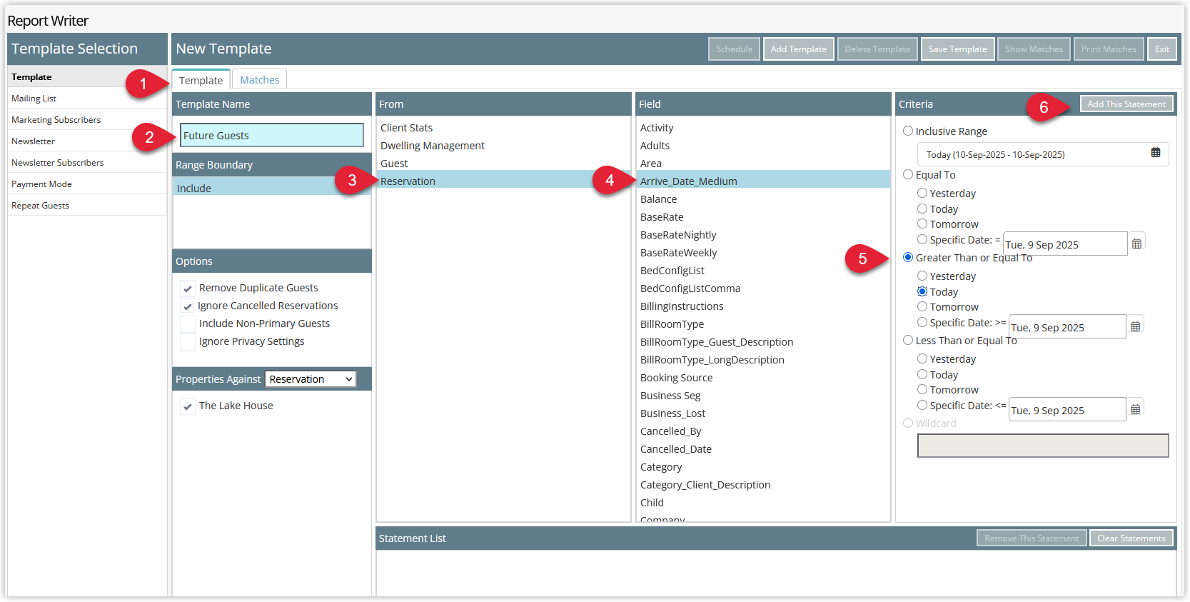Toggle Remove Duplicate Guests checkbox
This screenshot has height=602, width=1190.
tap(188, 288)
